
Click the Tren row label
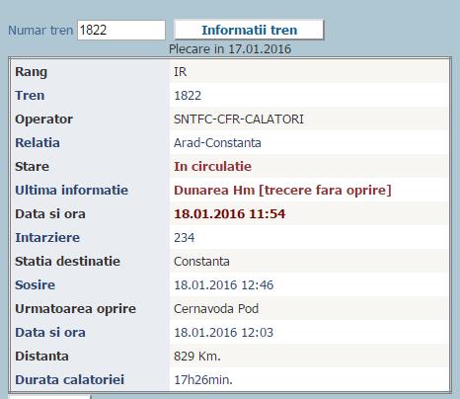[30, 96]
